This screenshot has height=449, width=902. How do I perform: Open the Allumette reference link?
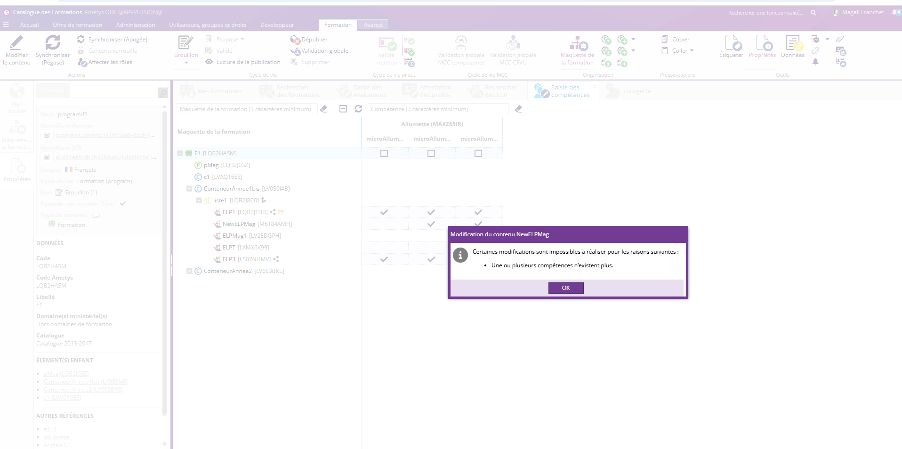(56, 437)
